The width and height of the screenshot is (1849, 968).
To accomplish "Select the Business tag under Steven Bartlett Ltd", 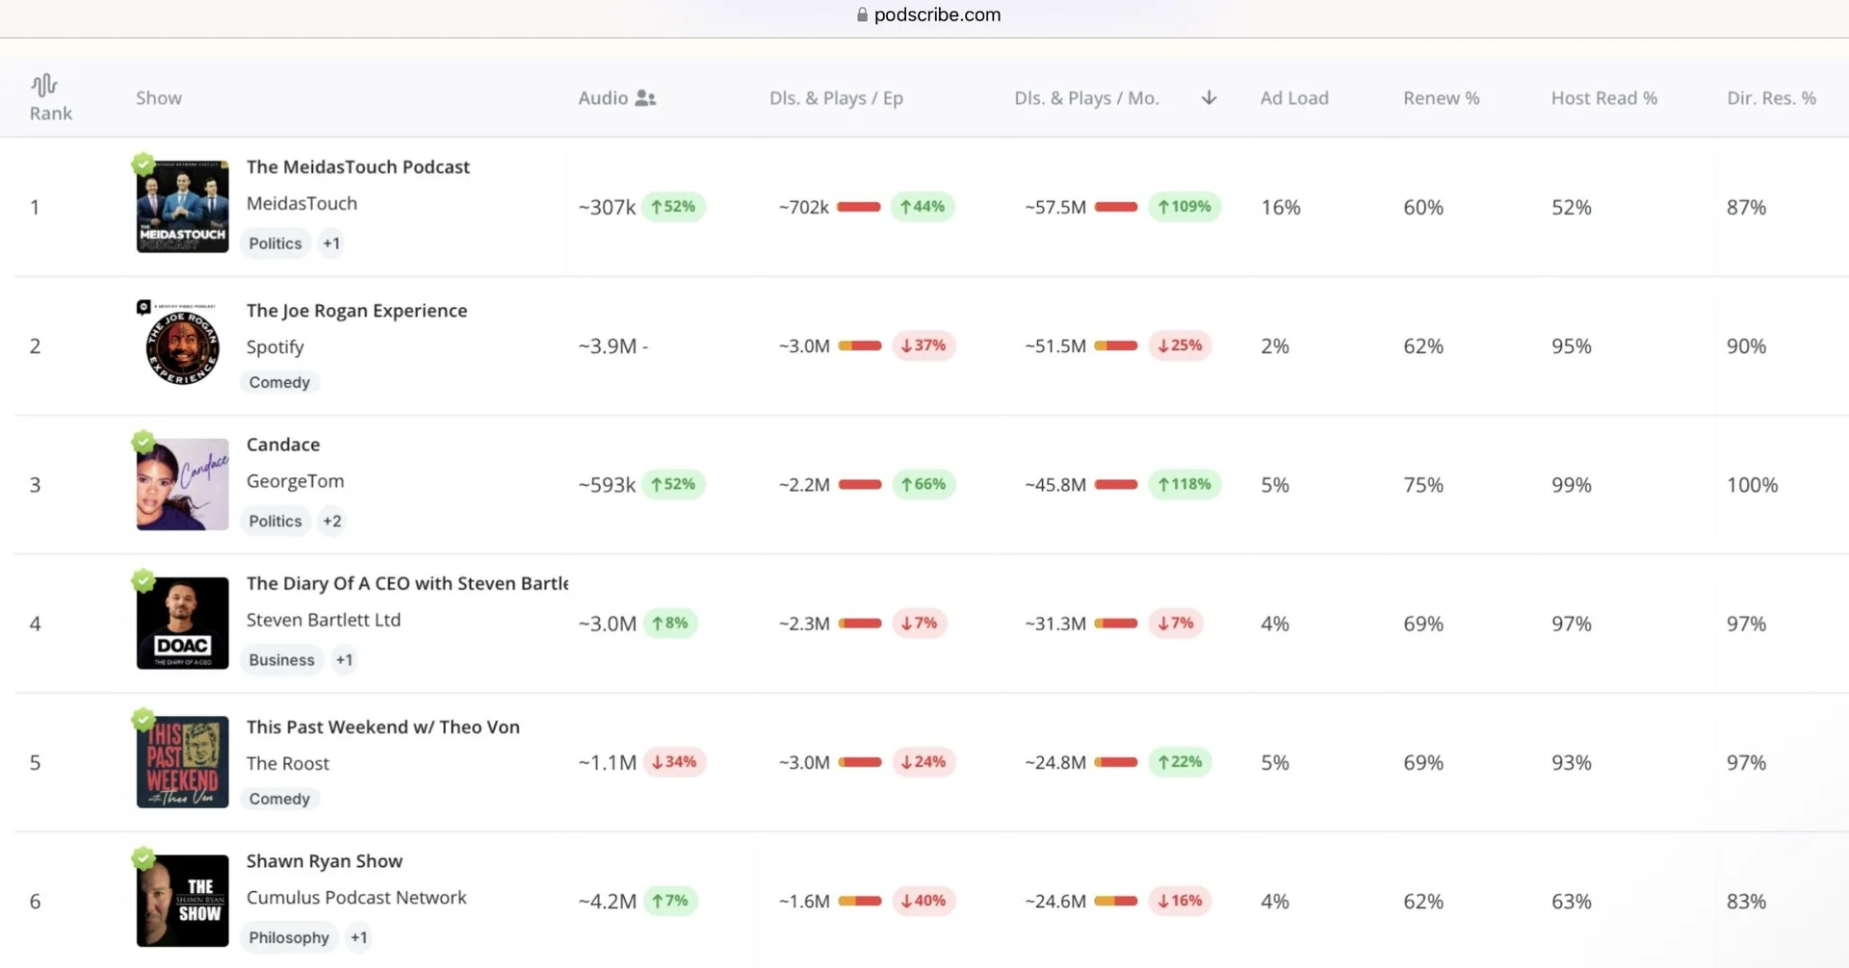I will click(281, 660).
